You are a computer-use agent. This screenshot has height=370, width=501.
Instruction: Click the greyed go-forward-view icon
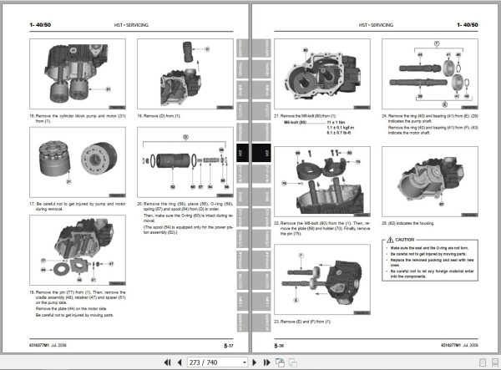tap(292, 362)
